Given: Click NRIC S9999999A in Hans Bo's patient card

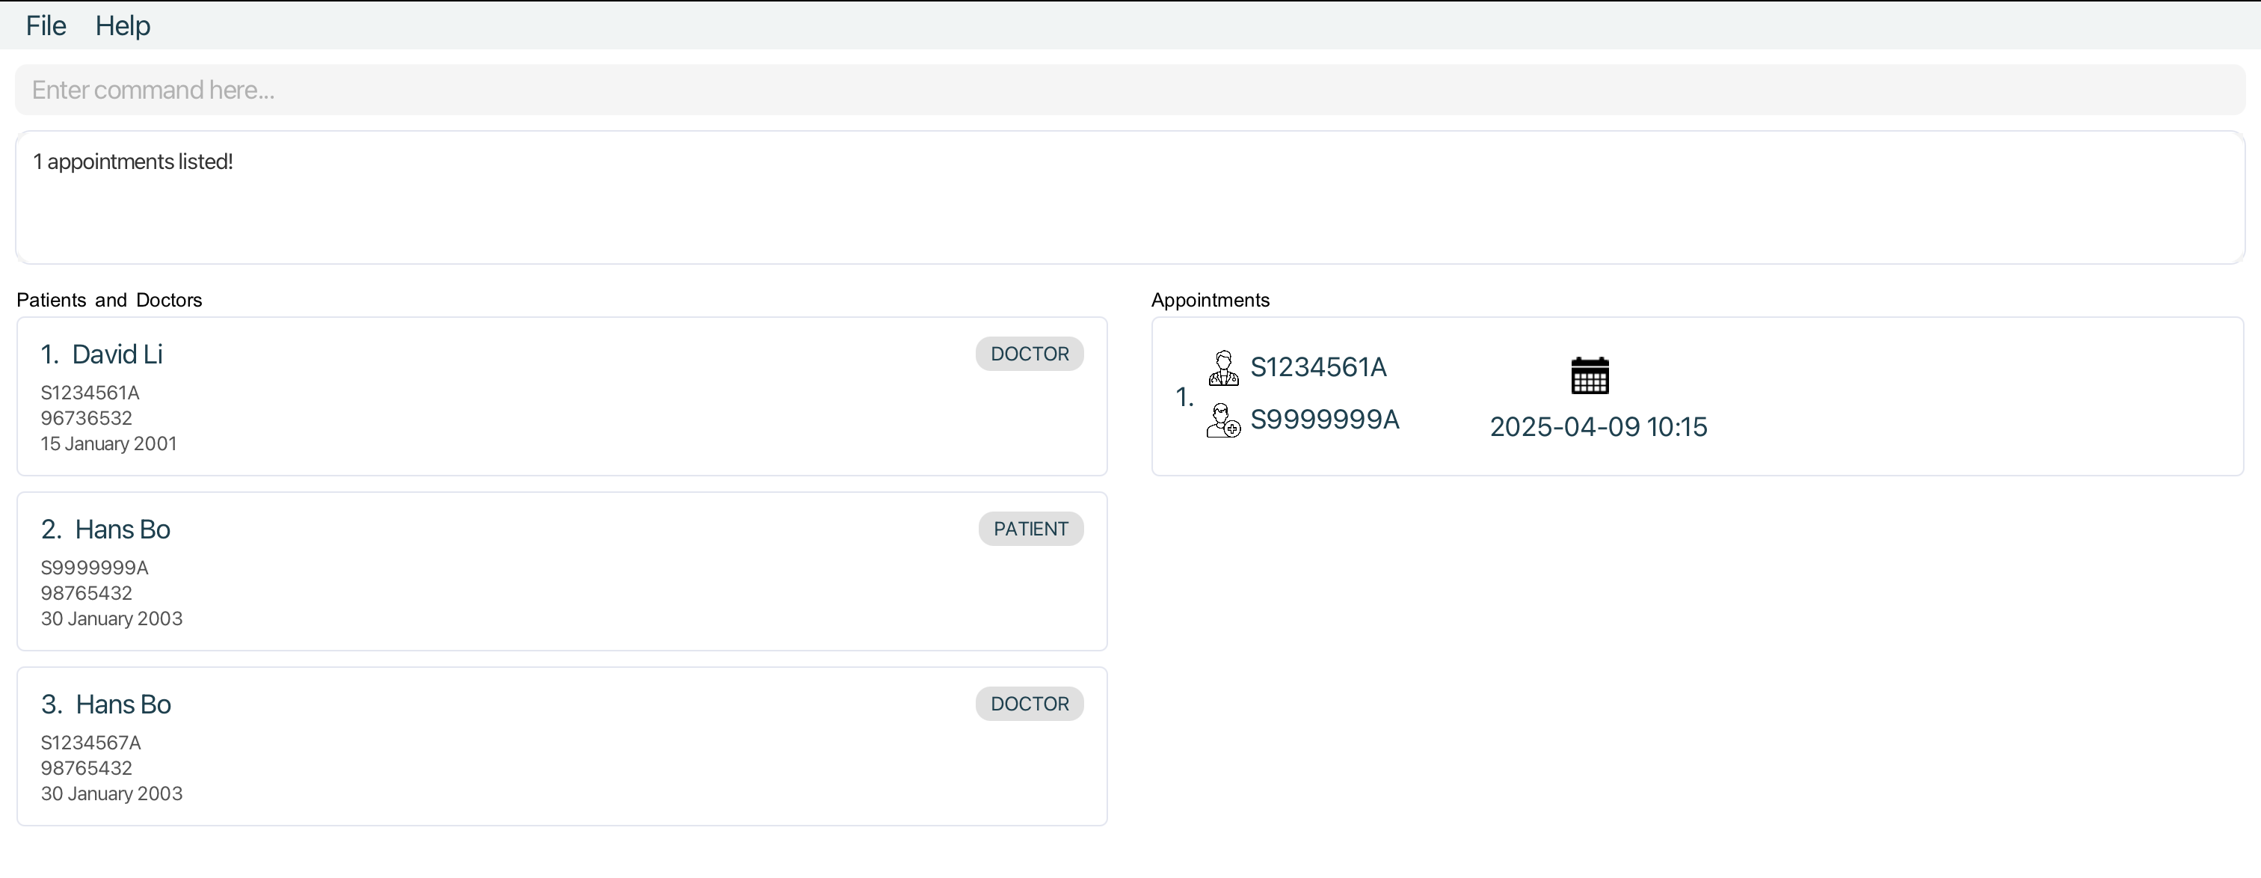Looking at the screenshot, I should (95, 567).
